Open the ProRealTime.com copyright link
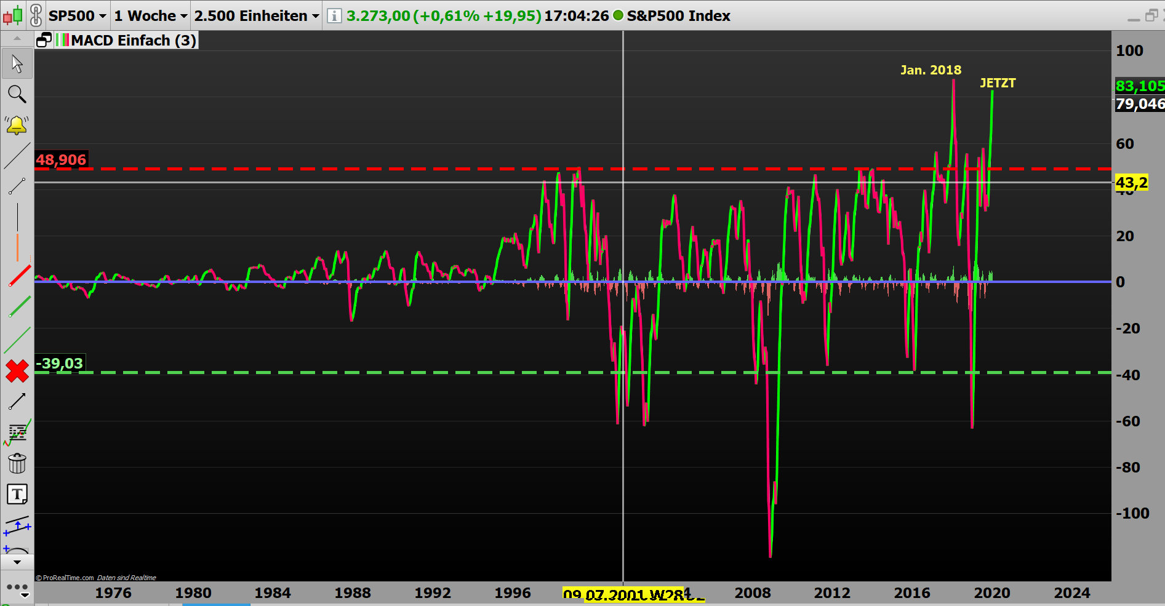The width and height of the screenshot is (1165, 606). click(x=65, y=578)
